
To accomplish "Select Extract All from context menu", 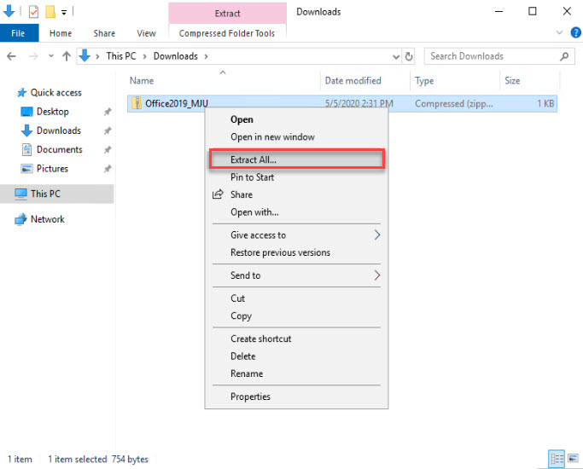I will click(254, 159).
